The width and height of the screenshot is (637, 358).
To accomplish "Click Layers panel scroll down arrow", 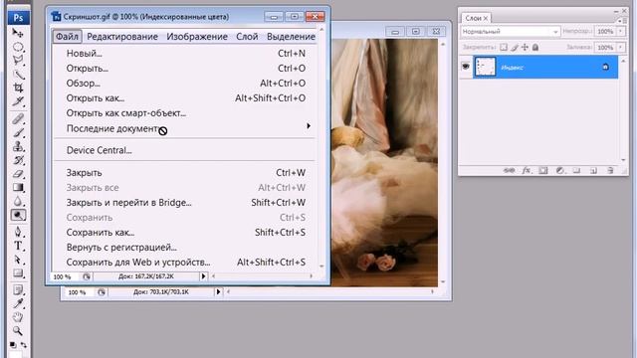I will [623, 160].
